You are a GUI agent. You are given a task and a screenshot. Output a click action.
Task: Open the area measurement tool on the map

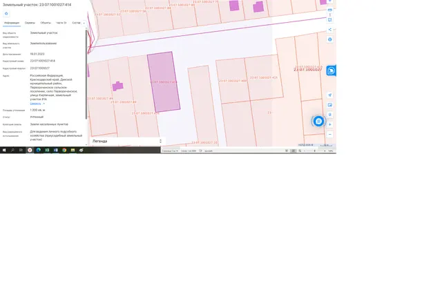click(330, 20)
